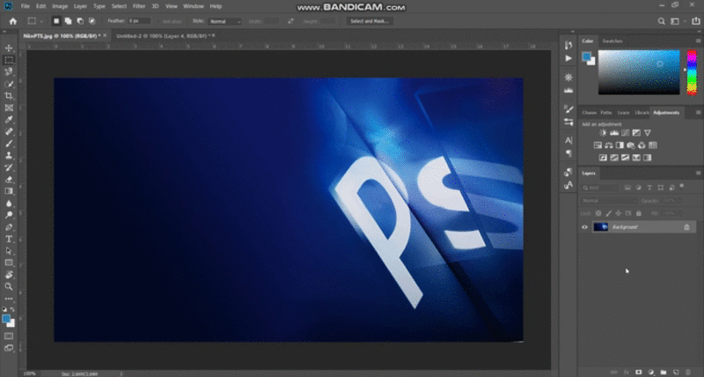704x377 pixels.
Task: Open the layer blend mode dropdown
Action: [607, 200]
